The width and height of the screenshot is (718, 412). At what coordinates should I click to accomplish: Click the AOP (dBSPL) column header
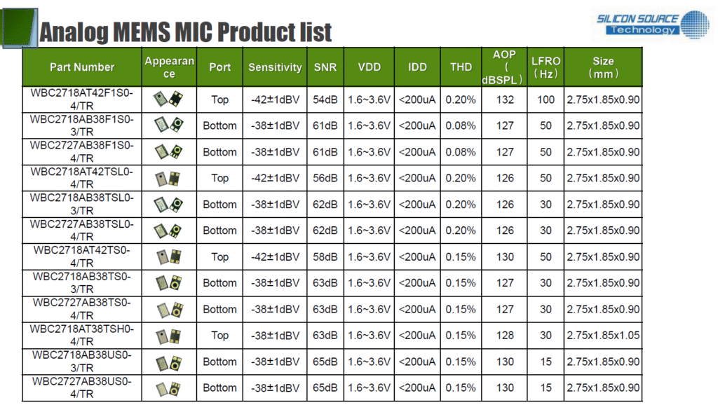504,67
